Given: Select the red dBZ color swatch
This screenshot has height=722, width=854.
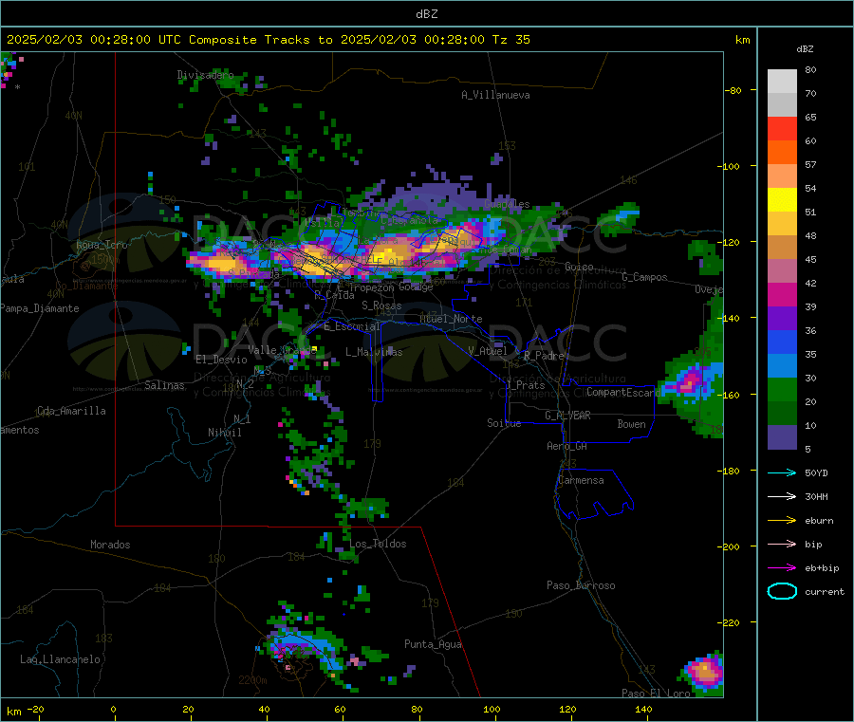Looking at the screenshot, I should pos(782,128).
